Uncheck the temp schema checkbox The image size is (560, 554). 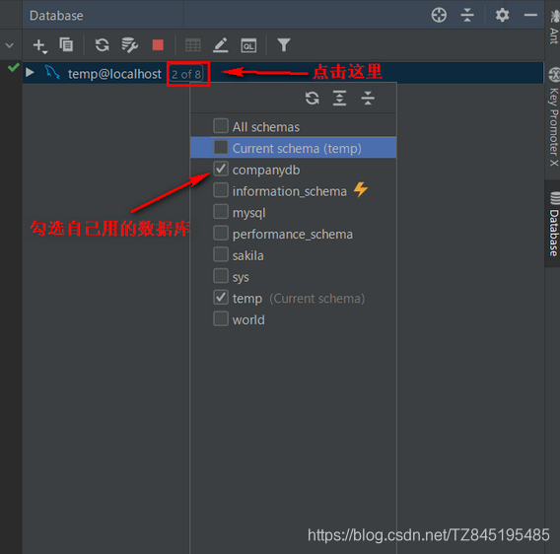click(x=221, y=297)
